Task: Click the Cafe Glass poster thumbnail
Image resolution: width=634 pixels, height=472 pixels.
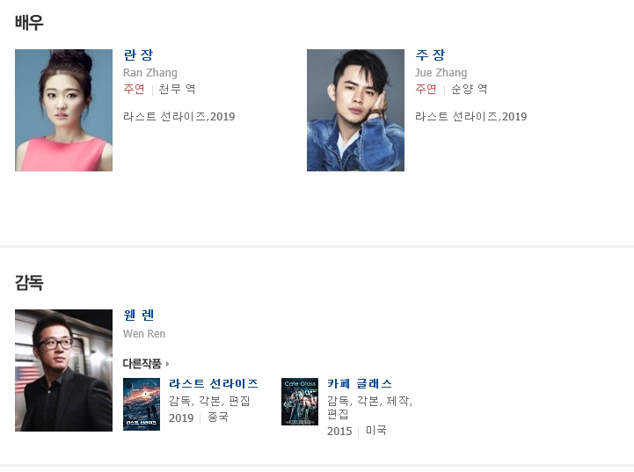Action: [300, 402]
